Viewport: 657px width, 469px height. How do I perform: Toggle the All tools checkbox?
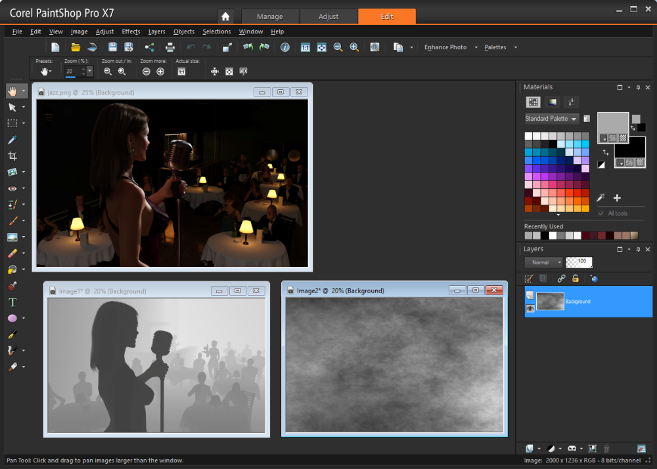click(601, 213)
